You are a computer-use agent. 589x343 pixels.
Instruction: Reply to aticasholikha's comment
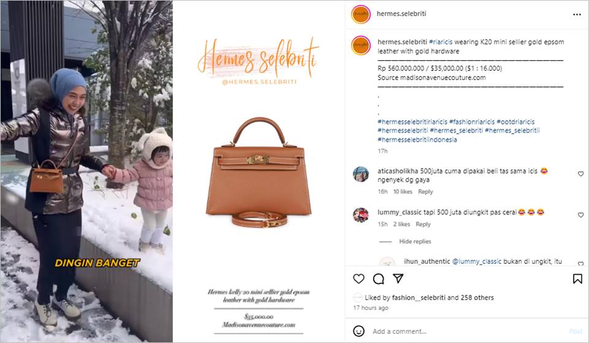425,191
